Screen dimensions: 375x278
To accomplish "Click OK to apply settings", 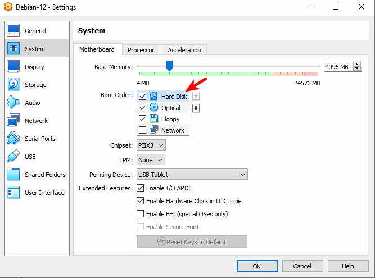I will [x=257, y=266].
